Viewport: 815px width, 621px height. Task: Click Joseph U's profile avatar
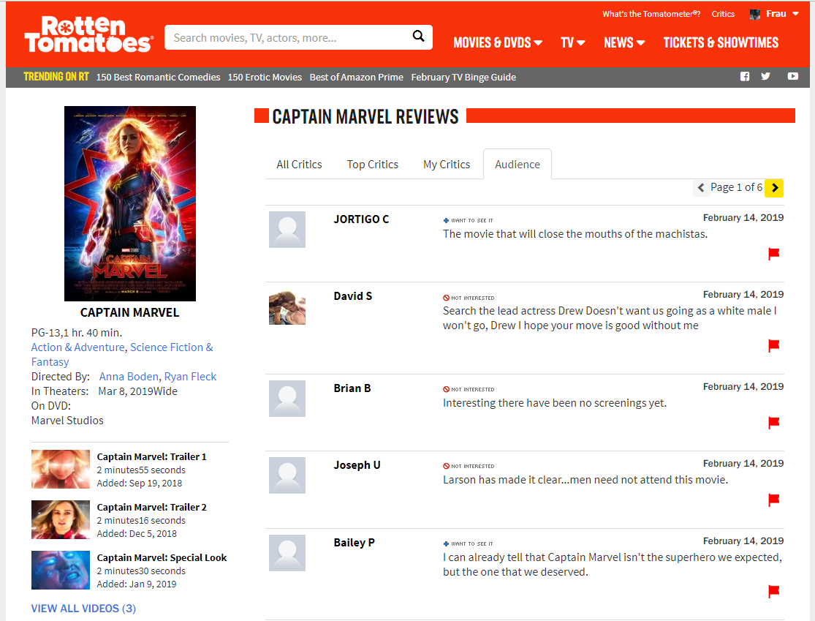coord(287,475)
